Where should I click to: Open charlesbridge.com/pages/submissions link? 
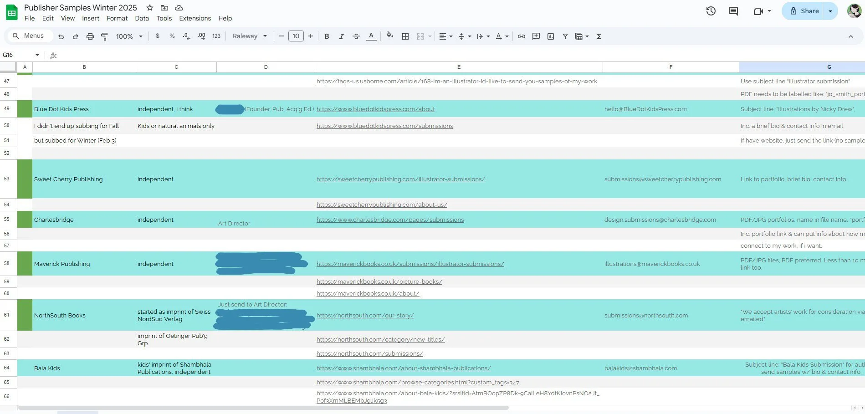390,220
